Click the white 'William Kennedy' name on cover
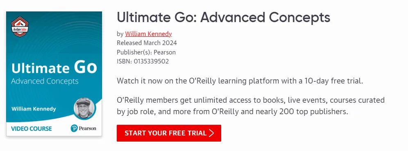The width and height of the screenshot is (408, 151). [x=34, y=108]
